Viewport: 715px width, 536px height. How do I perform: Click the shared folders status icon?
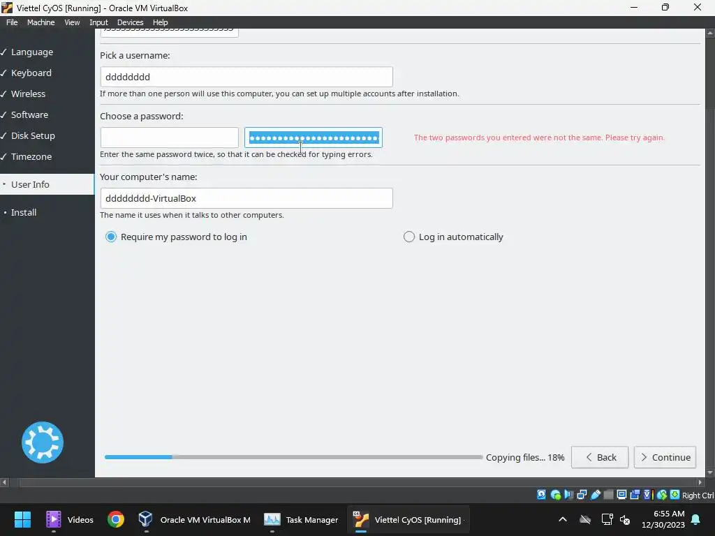(x=608, y=495)
